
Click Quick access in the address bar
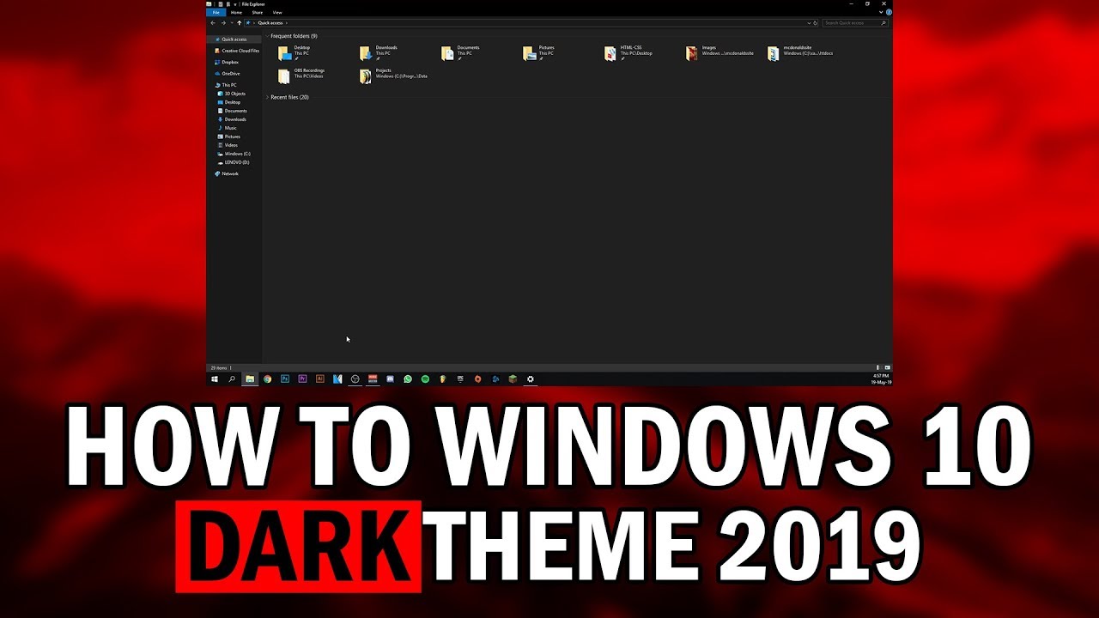pyautogui.click(x=270, y=23)
